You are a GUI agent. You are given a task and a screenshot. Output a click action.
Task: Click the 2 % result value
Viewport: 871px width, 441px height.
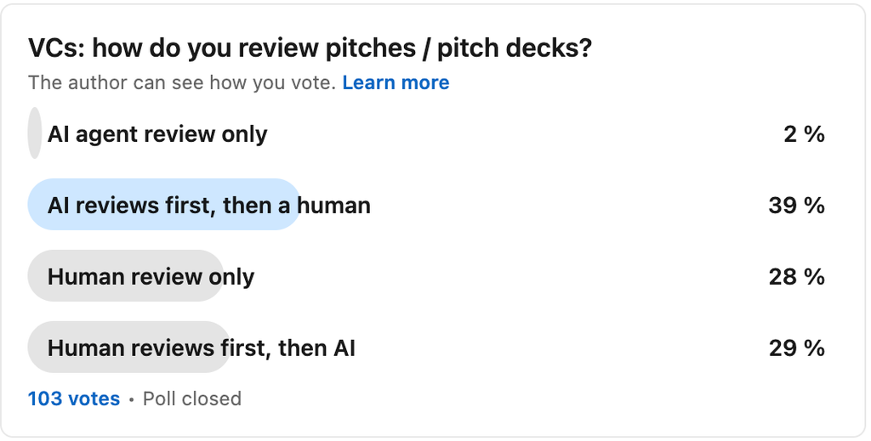click(804, 134)
